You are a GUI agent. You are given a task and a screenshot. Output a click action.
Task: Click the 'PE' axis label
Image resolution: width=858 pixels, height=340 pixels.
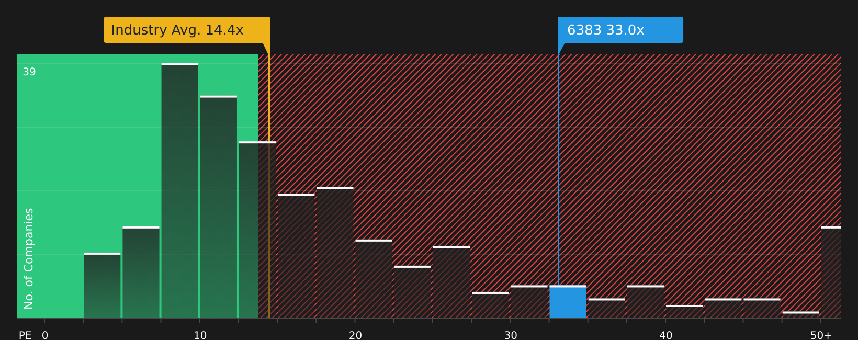point(25,335)
